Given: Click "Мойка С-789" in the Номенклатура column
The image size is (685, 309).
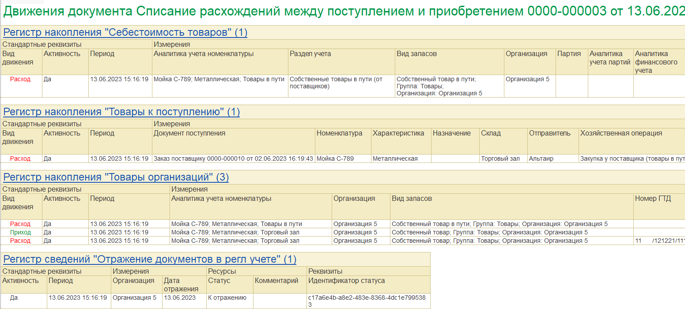Looking at the screenshot, I should [343, 158].
